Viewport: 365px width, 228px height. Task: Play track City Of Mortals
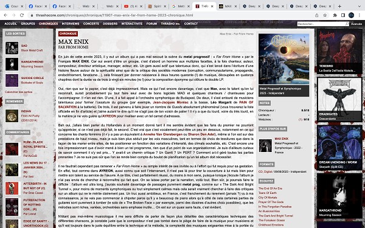[x=268, y=198]
